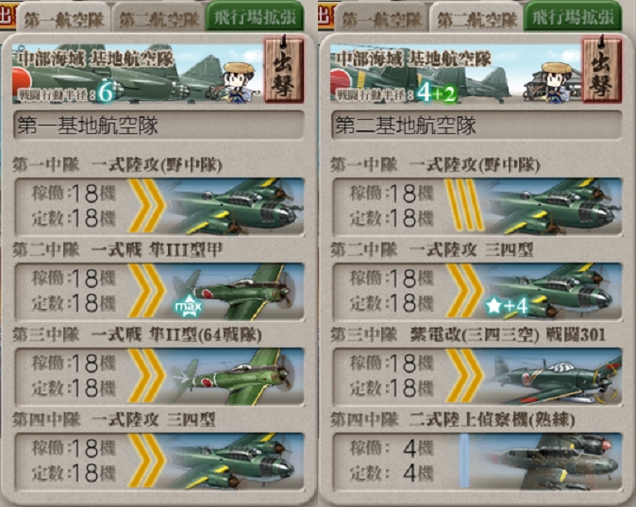636x507 pixels.
Task: Edit the 第二基地航空隊 name field
Action: (x=477, y=125)
